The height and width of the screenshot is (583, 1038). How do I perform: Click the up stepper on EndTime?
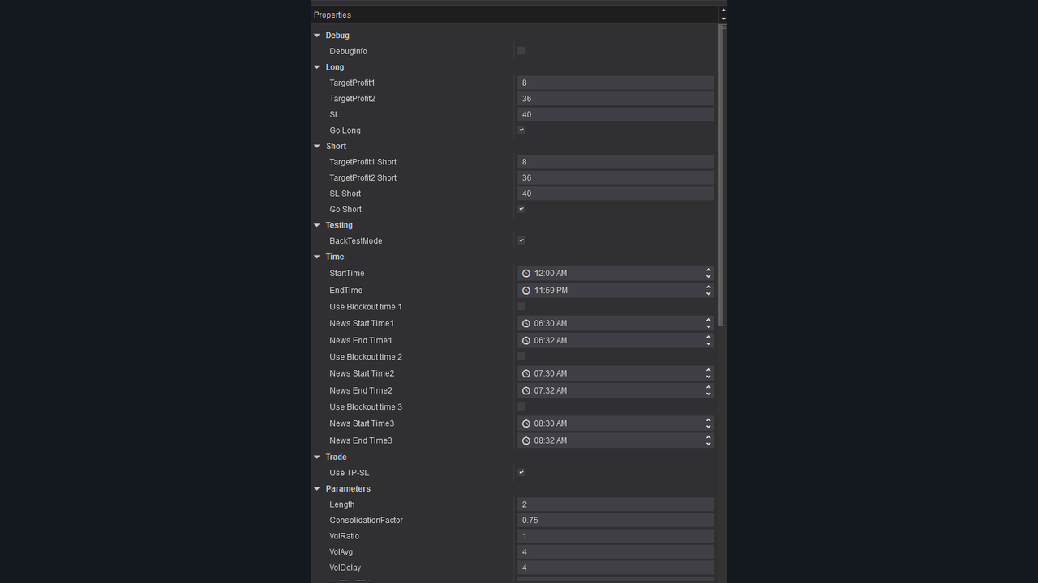(x=707, y=287)
